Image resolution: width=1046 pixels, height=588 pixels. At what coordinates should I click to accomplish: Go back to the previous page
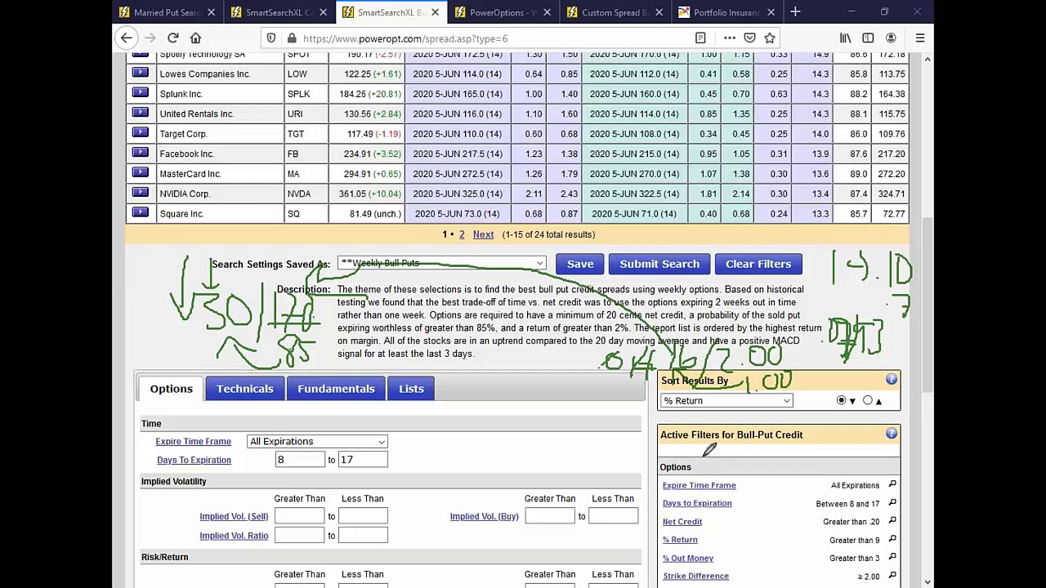(127, 38)
